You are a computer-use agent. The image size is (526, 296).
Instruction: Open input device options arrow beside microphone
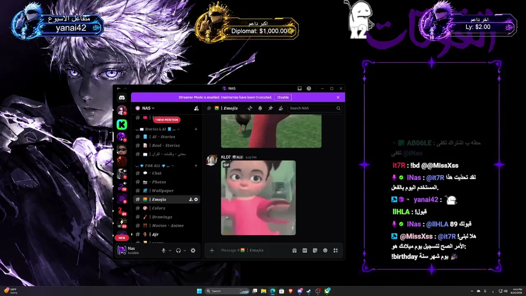click(x=170, y=250)
